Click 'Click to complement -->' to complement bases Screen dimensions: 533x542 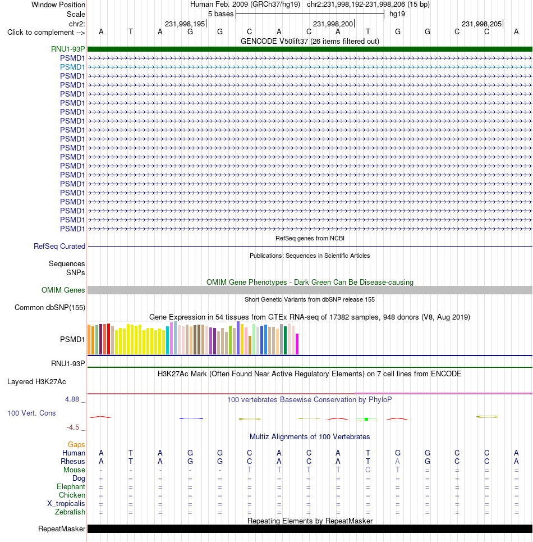coord(46,32)
